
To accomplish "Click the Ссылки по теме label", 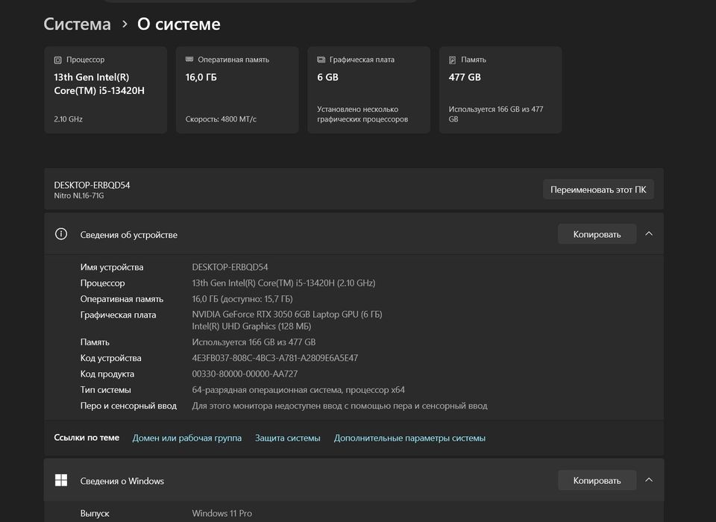I will [87, 438].
